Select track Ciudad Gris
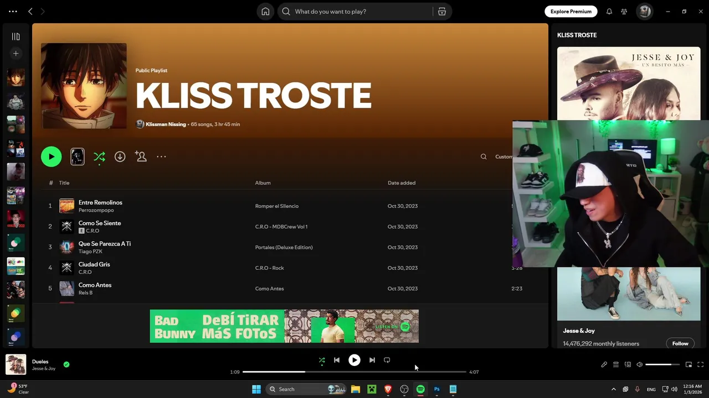Image resolution: width=709 pixels, height=398 pixels. (x=94, y=264)
